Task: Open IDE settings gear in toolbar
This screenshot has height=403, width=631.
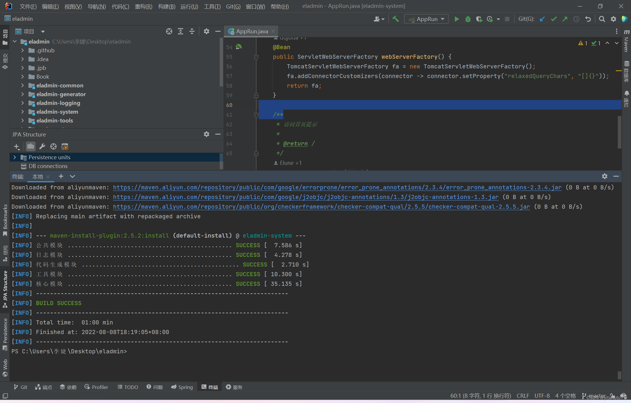Action: 613,19
